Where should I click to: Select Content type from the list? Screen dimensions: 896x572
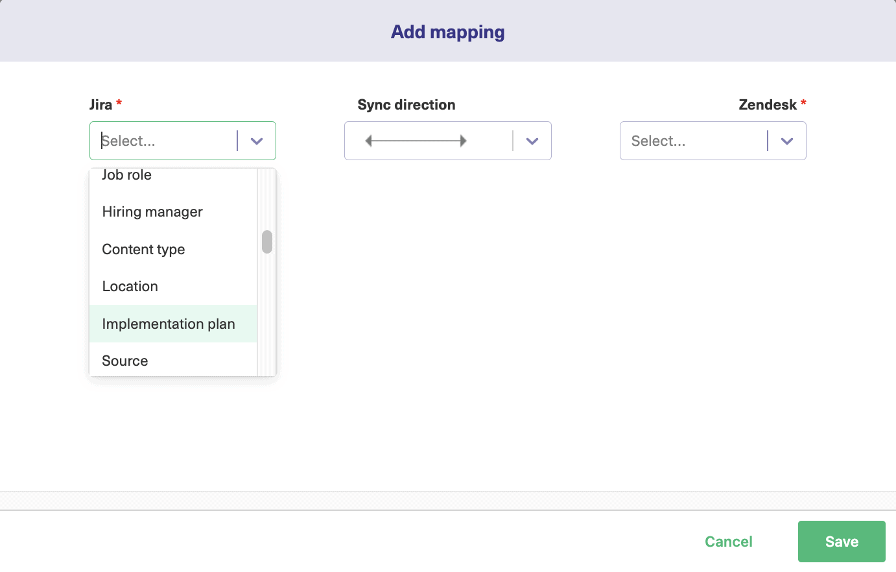[143, 249]
